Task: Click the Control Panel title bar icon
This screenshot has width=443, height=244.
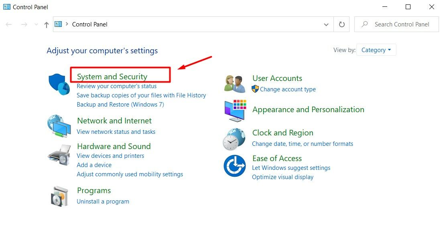Action: [7, 7]
